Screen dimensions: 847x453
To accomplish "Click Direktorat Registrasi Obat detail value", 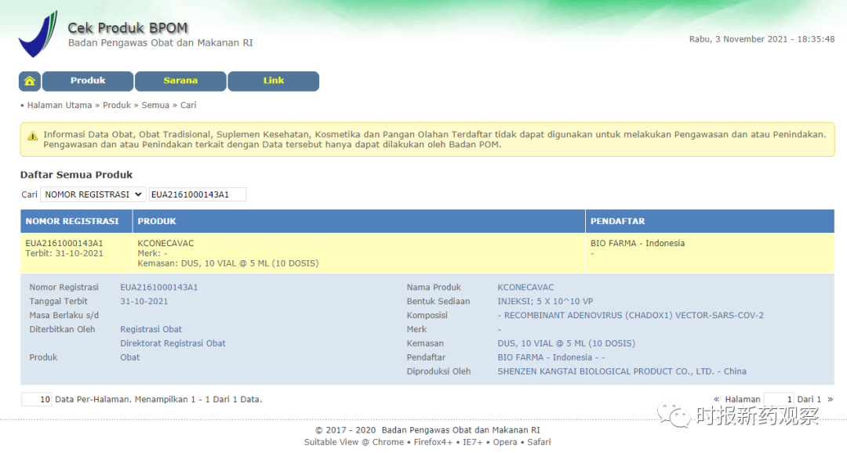I will 173,343.
